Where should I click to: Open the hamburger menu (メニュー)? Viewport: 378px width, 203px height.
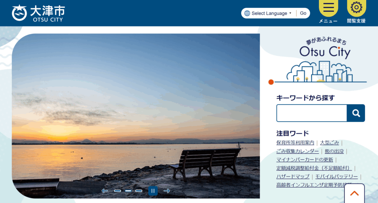click(328, 11)
